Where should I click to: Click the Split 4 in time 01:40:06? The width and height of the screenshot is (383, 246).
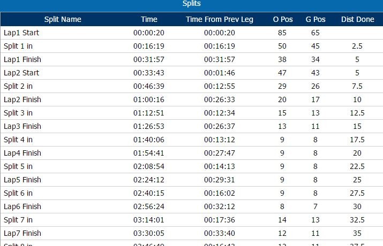point(149,140)
